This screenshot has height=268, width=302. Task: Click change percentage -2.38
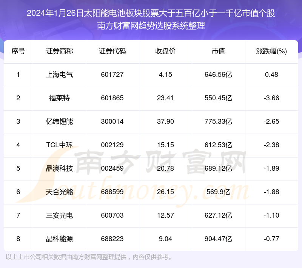click(271, 145)
